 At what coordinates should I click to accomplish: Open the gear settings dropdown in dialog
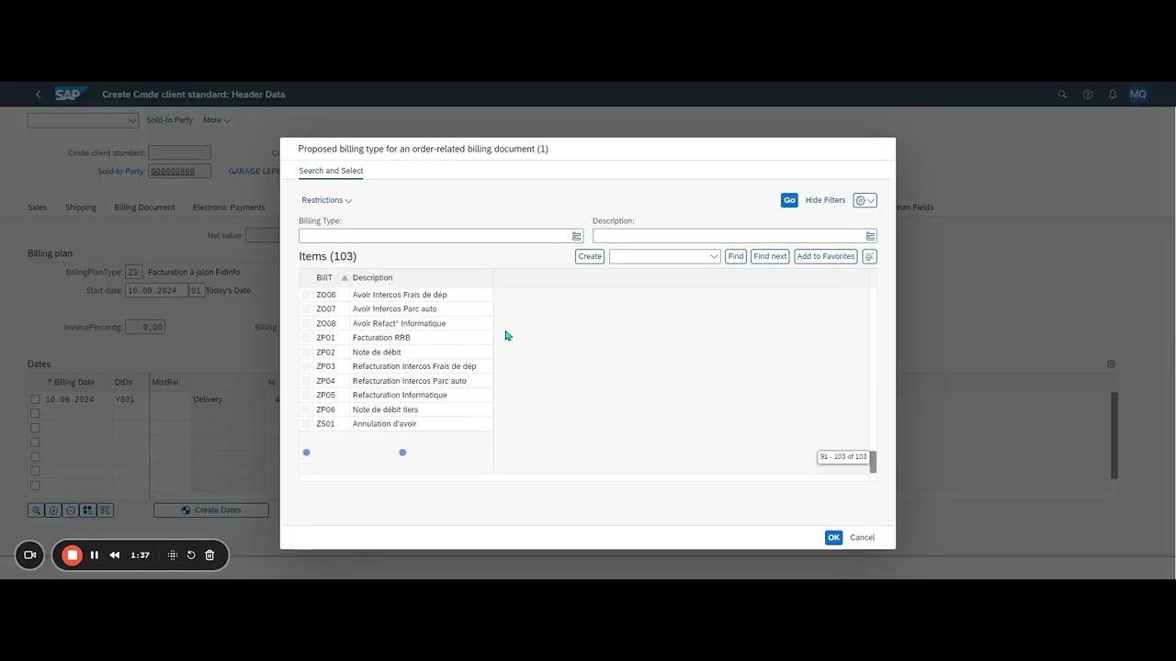(x=865, y=200)
